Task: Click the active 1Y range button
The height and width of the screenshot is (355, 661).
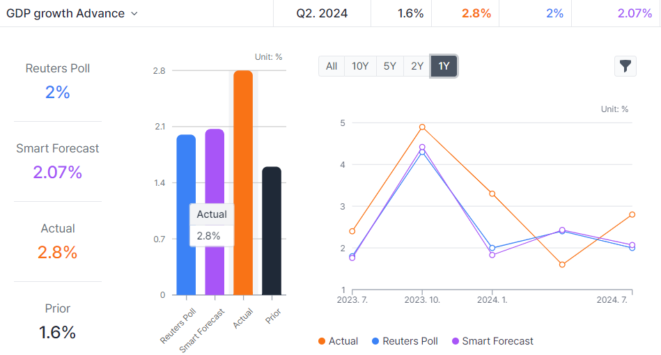Action: (444, 66)
